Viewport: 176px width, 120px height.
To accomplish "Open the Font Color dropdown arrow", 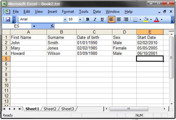I will pyautogui.click(x=162, y=19).
